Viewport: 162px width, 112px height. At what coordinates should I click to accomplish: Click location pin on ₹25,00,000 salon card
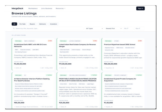coord(60,107)
